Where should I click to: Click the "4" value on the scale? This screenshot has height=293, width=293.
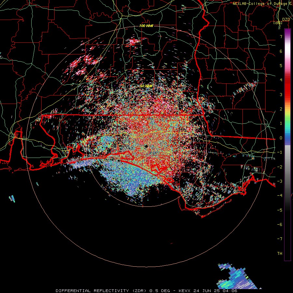(281, 80)
